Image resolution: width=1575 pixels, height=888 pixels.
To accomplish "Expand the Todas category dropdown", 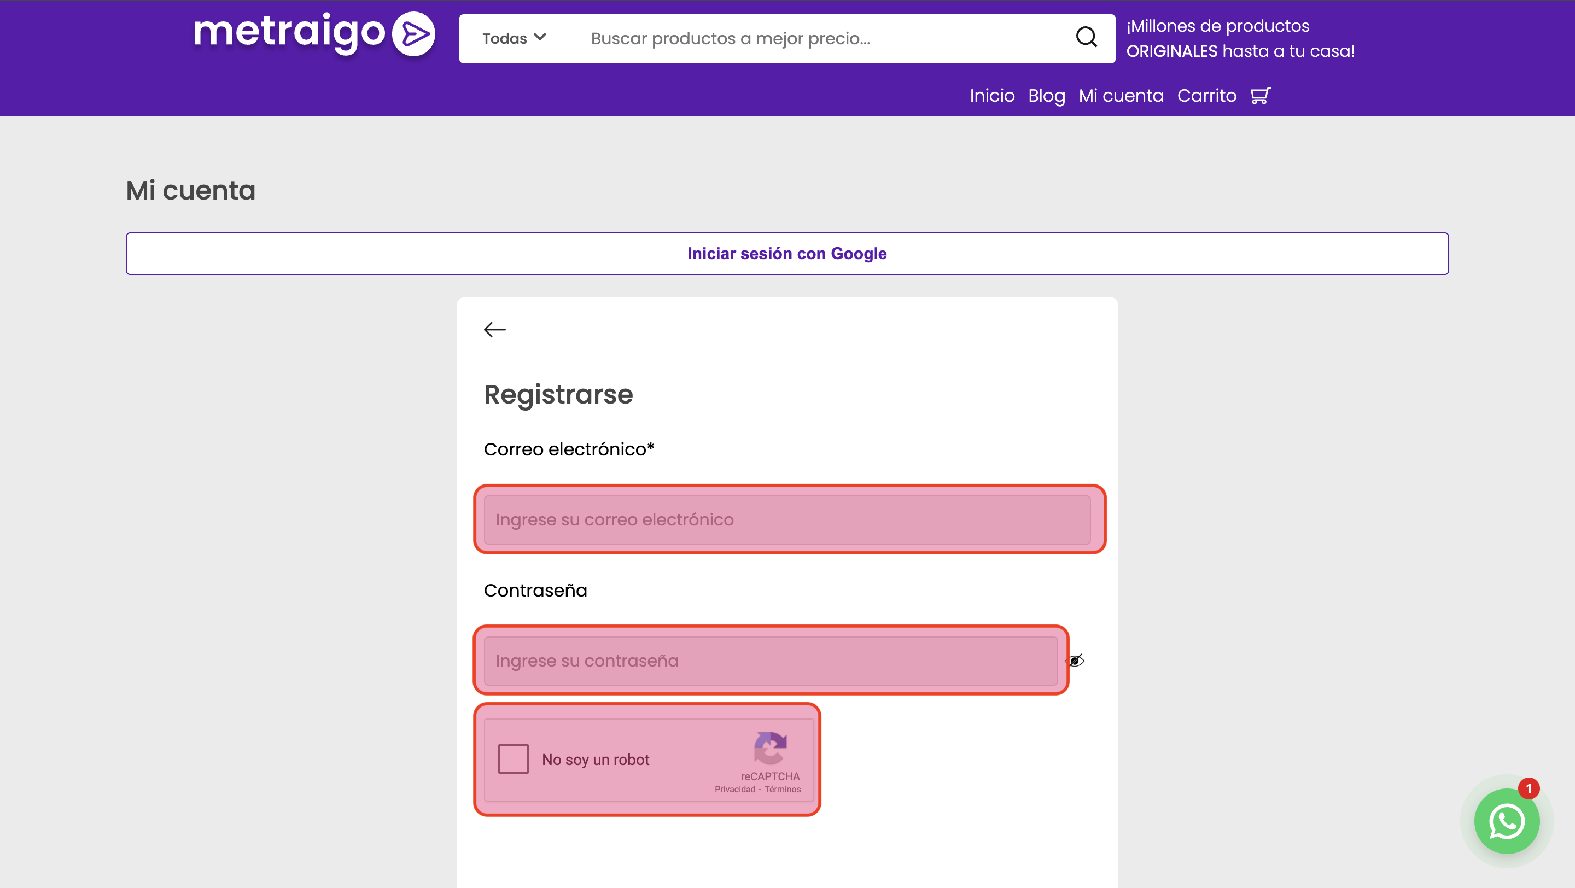I will tap(504, 38).
